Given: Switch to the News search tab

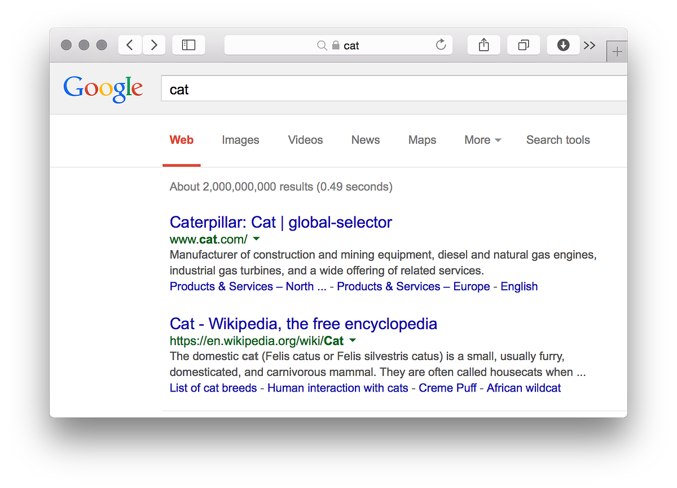Looking at the screenshot, I should coord(365,140).
